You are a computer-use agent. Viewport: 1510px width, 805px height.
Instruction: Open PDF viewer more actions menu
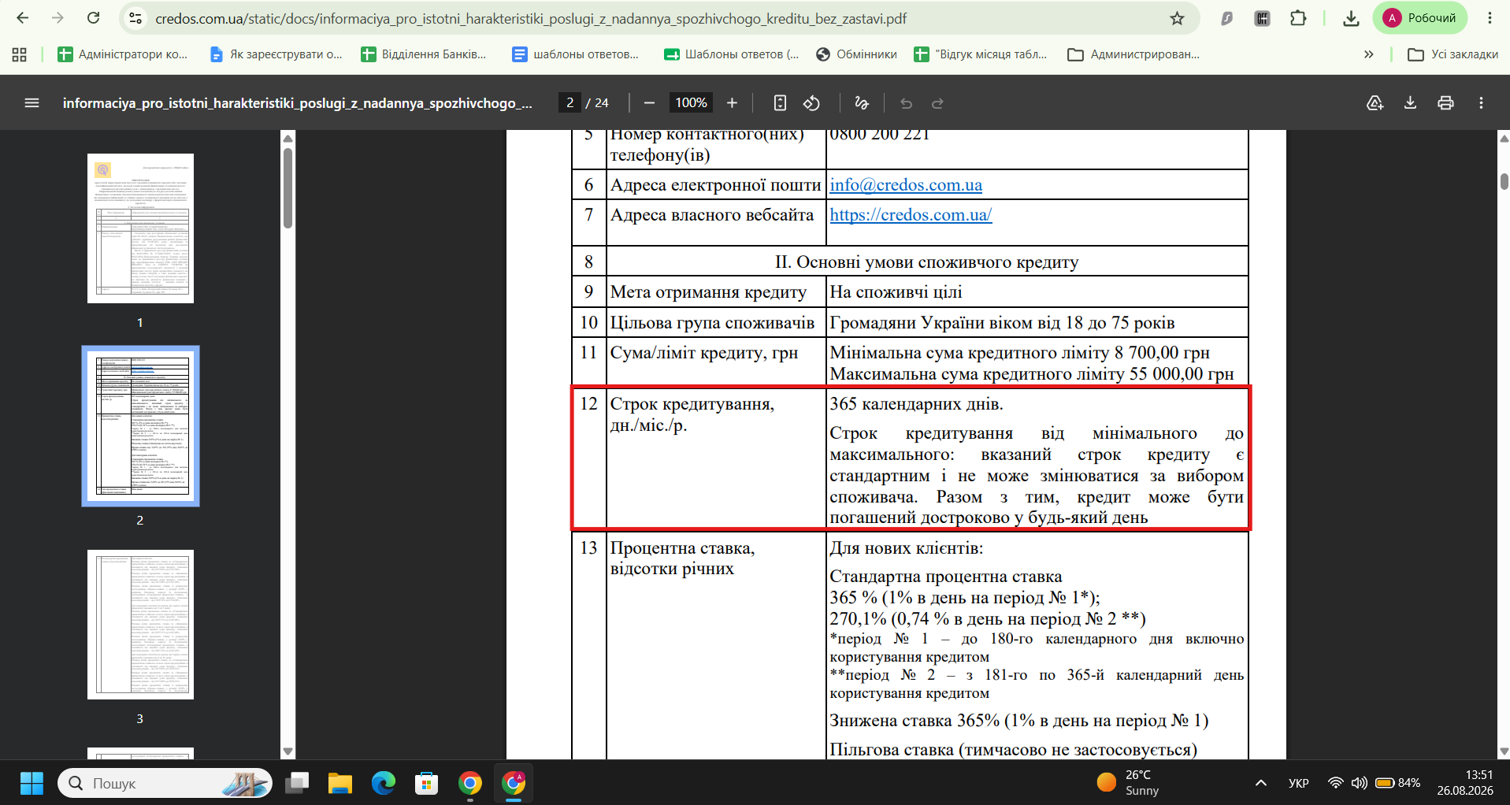point(1481,102)
